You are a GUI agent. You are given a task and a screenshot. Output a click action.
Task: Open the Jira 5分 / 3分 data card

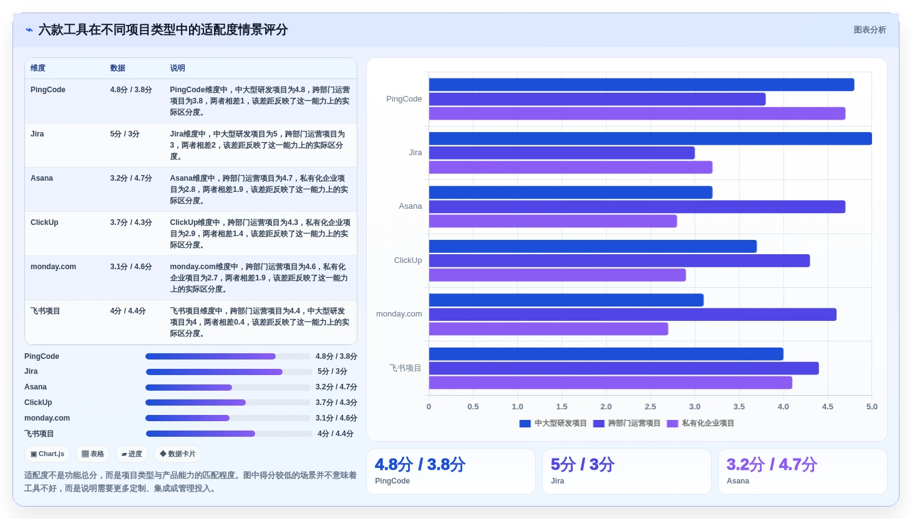[627, 472]
